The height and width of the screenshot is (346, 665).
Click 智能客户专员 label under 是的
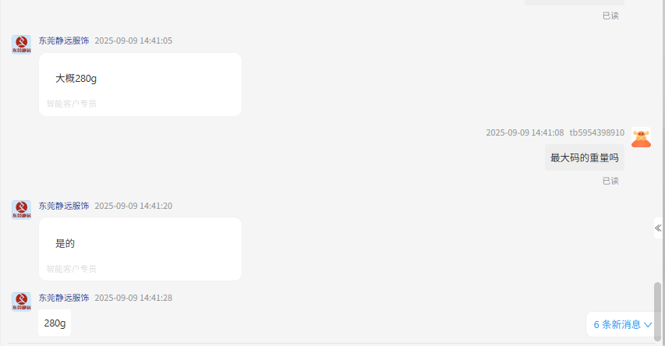[71, 269]
